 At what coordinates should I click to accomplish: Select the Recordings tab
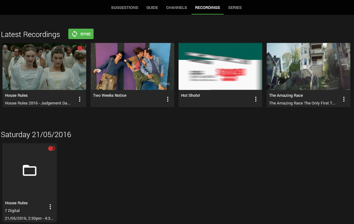pyautogui.click(x=208, y=7)
